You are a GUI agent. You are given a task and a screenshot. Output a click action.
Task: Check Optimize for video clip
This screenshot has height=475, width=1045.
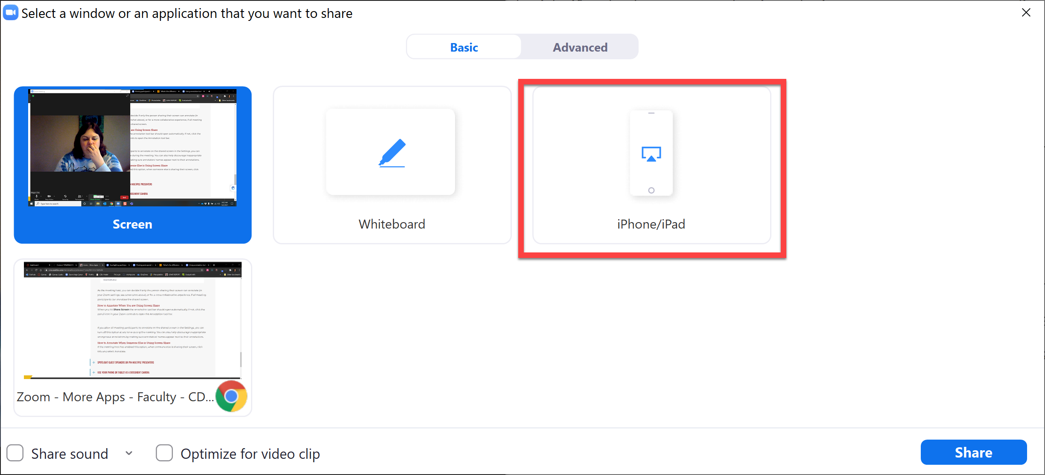[x=164, y=453]
